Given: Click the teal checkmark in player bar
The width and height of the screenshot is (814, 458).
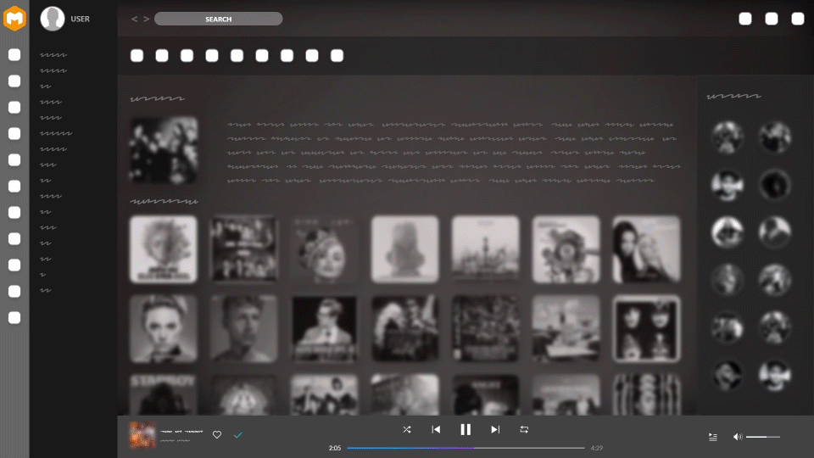Looking at the screenshot, I should click(x=238, y=435).
